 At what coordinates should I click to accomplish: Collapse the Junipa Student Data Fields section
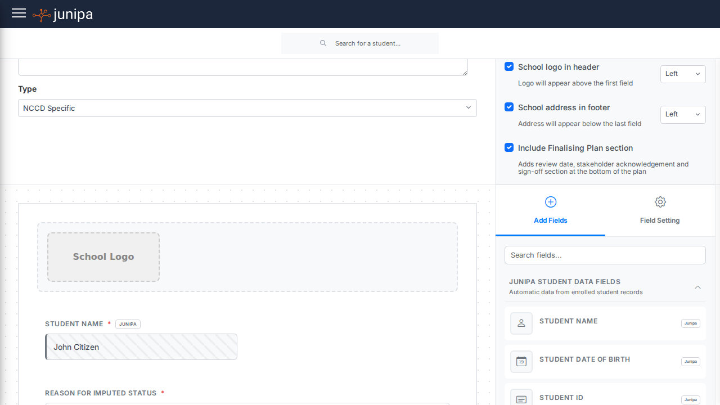tap(697, 286)
